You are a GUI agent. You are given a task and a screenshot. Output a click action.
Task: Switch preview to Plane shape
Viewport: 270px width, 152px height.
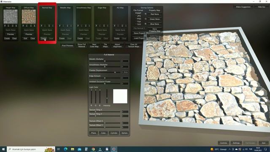pyautogui.click(x=94, y=133)
